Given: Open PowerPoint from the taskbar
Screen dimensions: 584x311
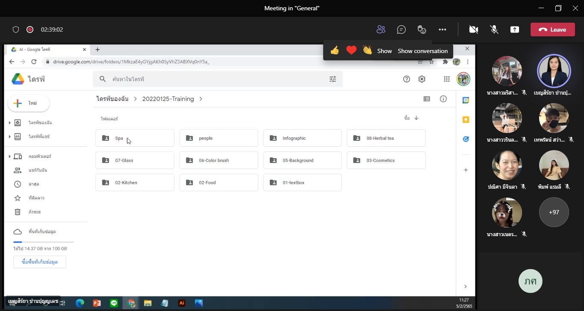Looking at the screenshot, I should [97, 303].
